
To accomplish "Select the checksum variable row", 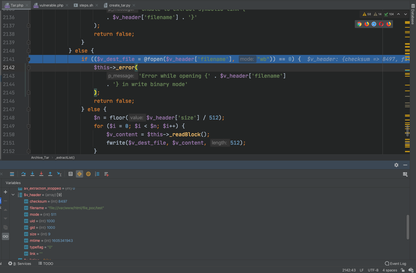I will click(x=209, y=201).
